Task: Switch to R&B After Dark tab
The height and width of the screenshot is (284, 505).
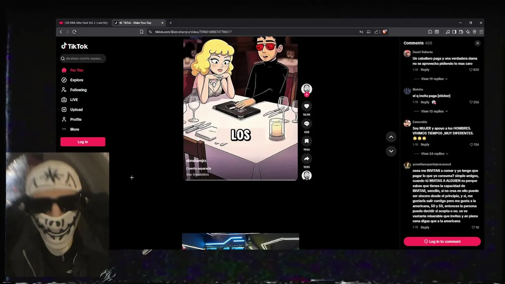Action: tap(84, 23)
